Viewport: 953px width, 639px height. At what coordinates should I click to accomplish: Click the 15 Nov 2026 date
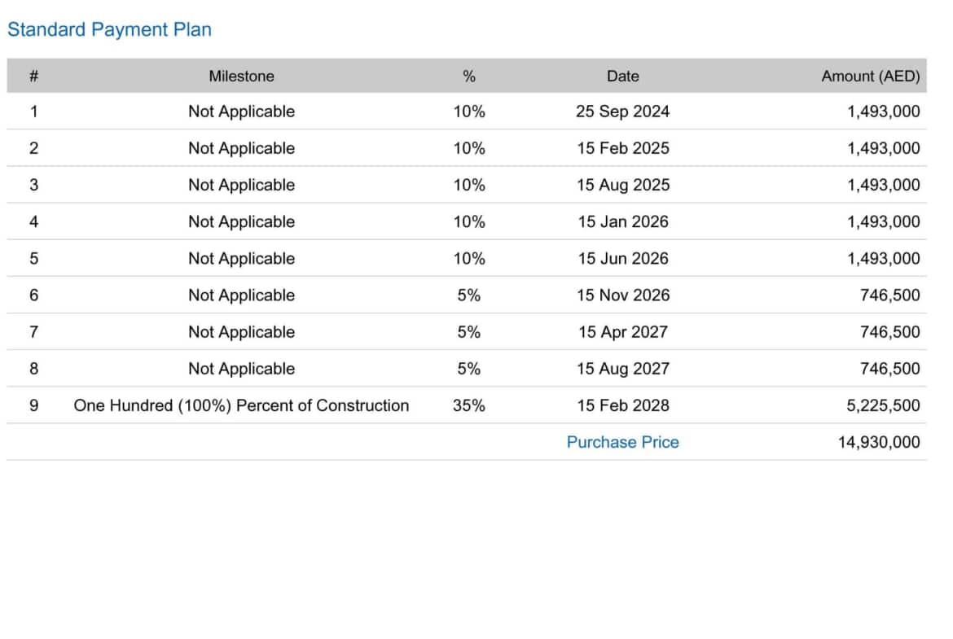[x=622, y=295]
